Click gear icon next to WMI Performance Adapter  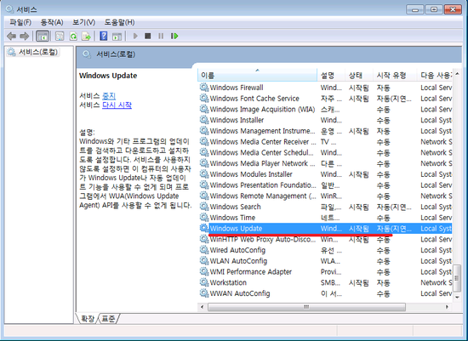[x=204, y=271]
